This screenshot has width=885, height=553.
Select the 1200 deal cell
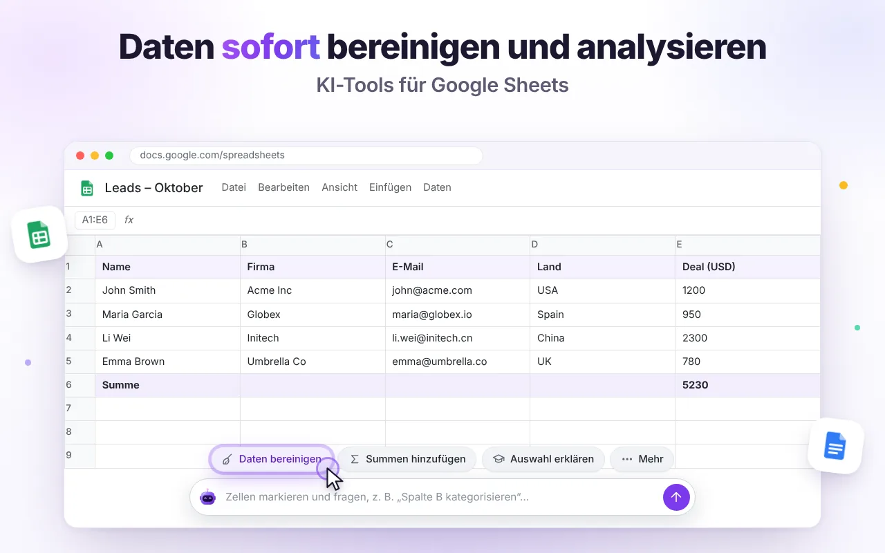click(x=747, y=290)
